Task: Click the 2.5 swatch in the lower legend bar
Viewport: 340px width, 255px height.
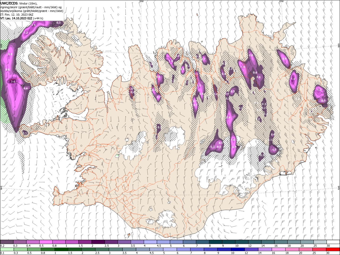Action: point(101,249)
